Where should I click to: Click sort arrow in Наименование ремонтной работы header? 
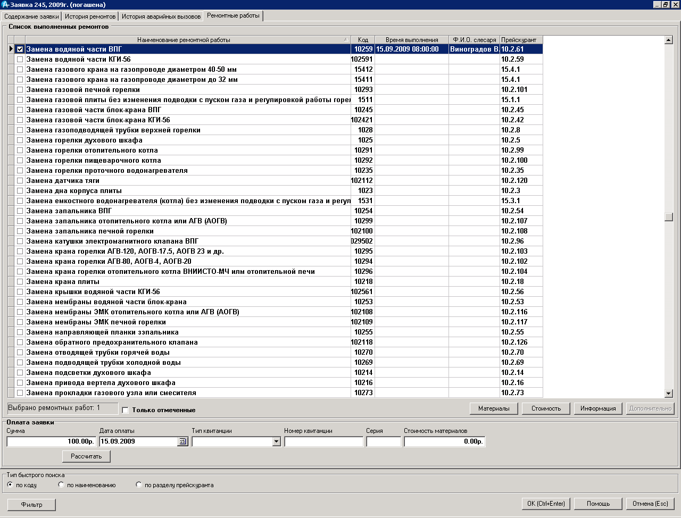pos(346,40)
